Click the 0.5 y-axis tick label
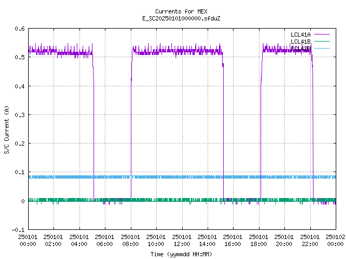This screenshot has height=259, width=346. tap(19, 57)
